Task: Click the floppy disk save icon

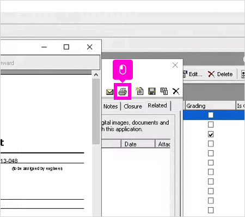Action: [152, 91]
